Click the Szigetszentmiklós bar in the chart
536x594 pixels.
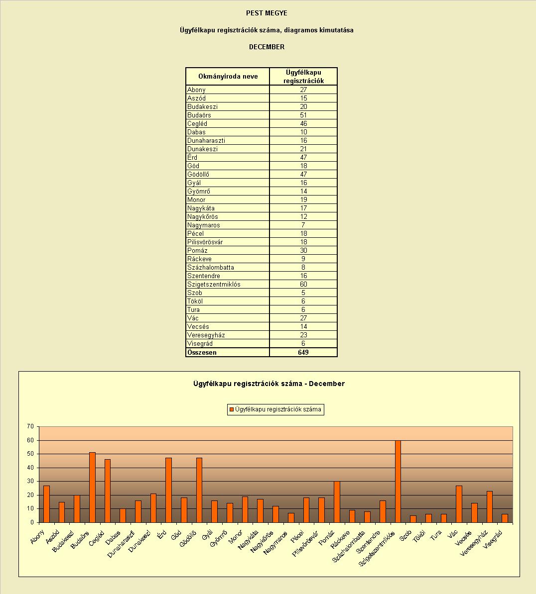[x=398, y=482]
